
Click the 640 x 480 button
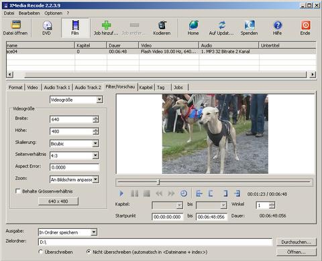click(x=58, y=201)
